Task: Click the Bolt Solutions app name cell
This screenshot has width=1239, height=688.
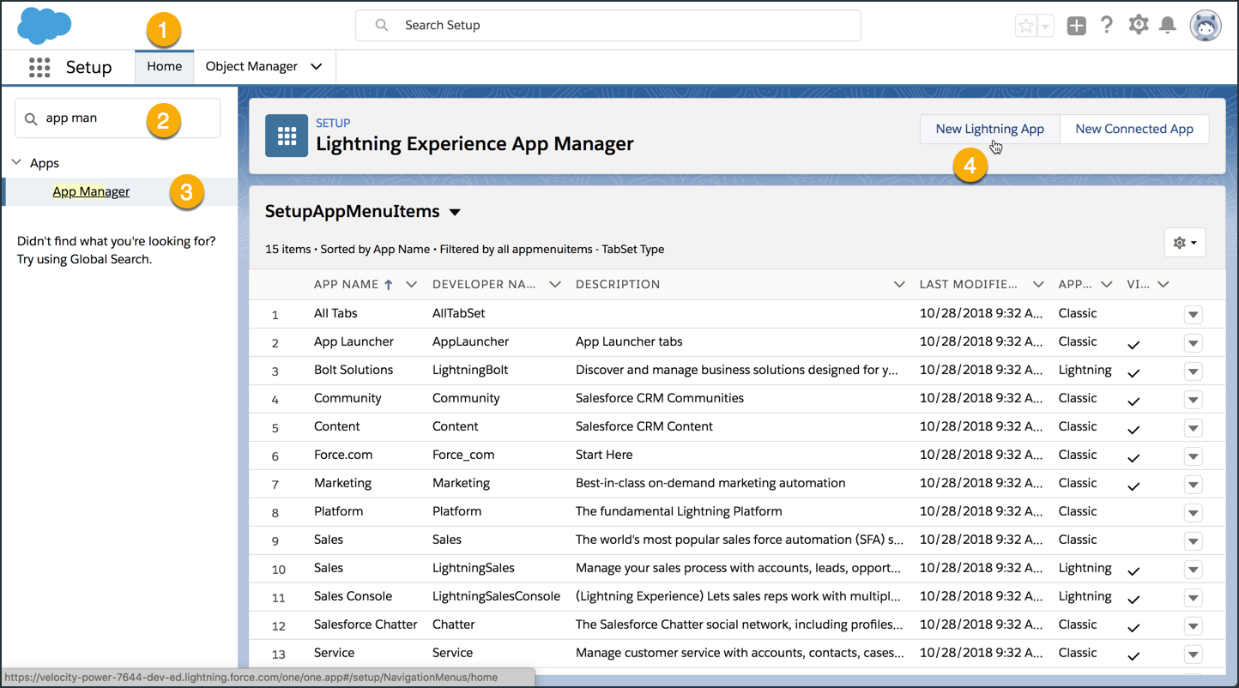Action: coord(354,370)
